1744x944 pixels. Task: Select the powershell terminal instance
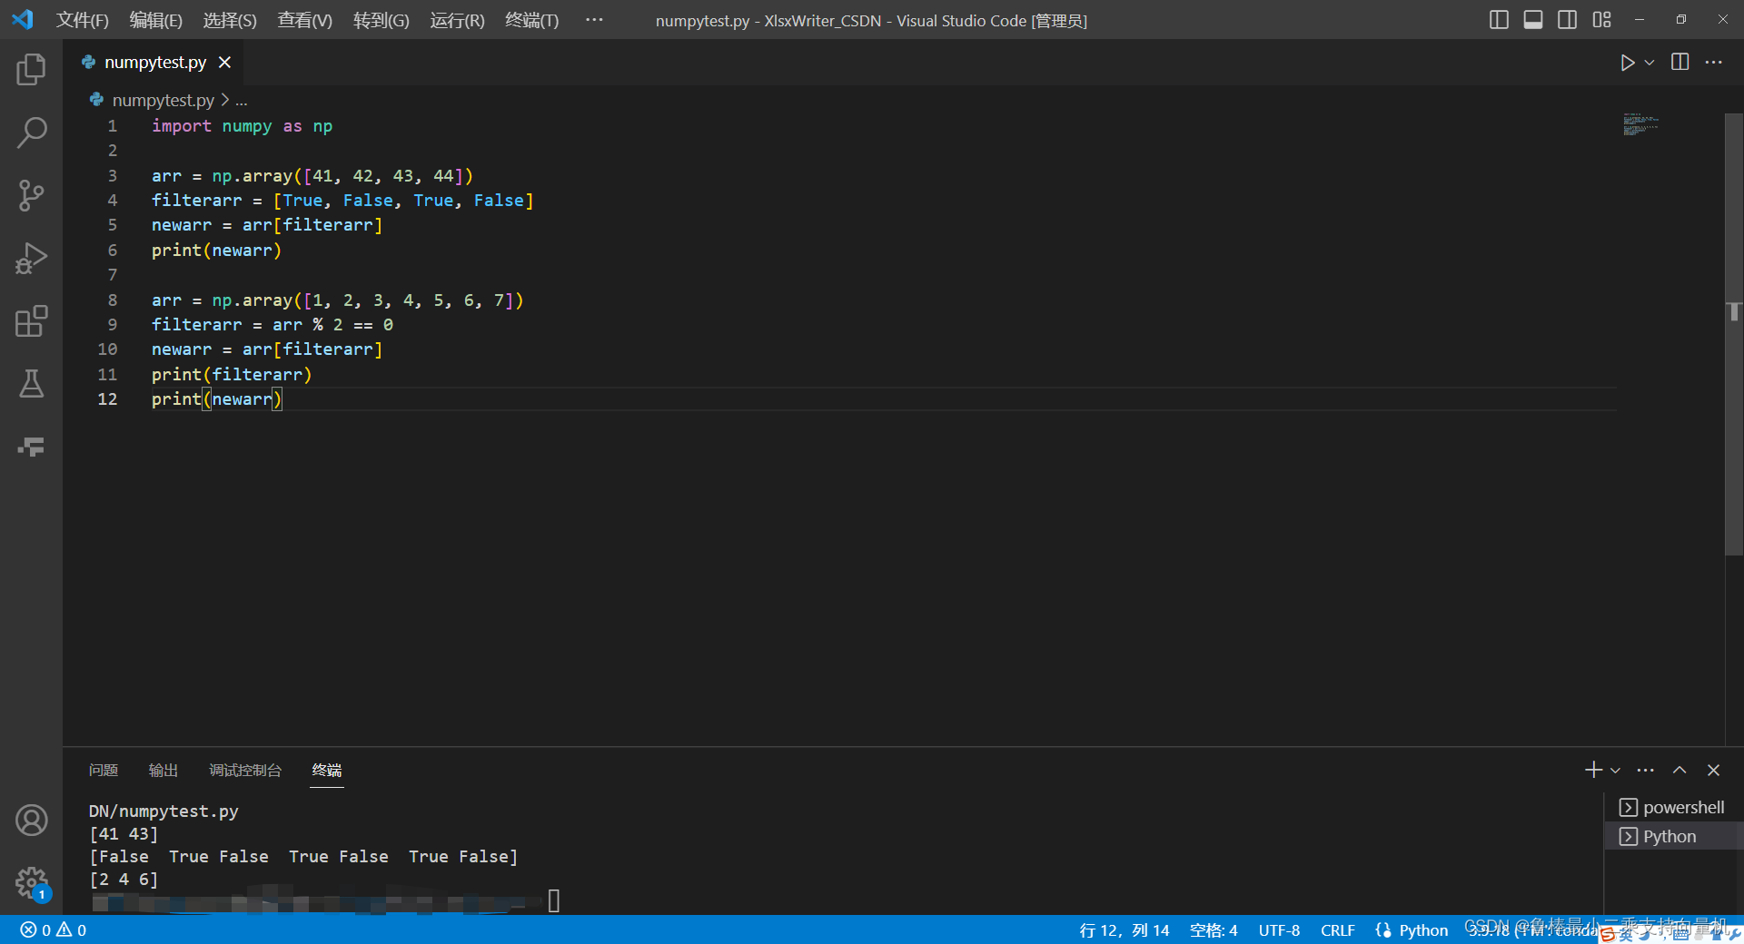coord(1672,807)
